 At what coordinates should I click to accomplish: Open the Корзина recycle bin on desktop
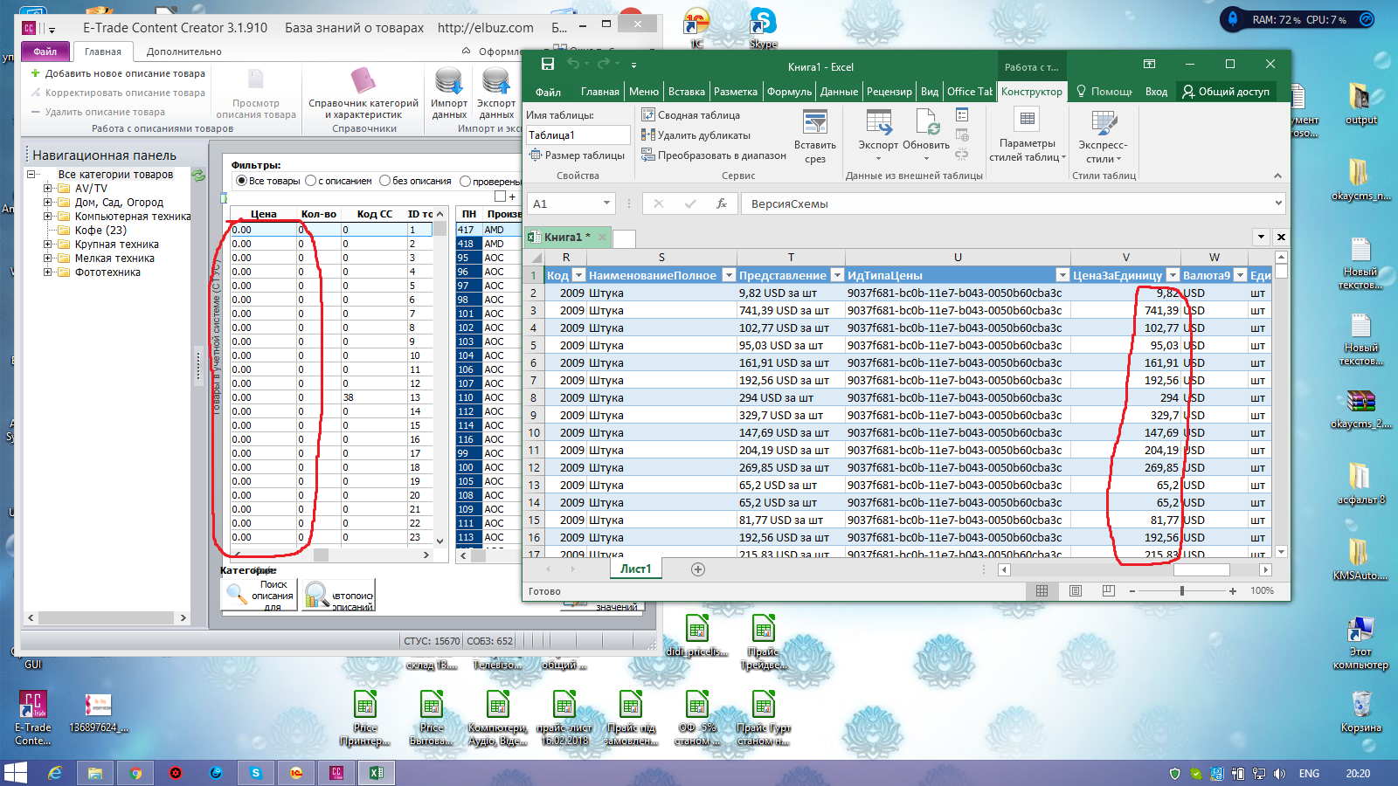[x=1360, y=710]
